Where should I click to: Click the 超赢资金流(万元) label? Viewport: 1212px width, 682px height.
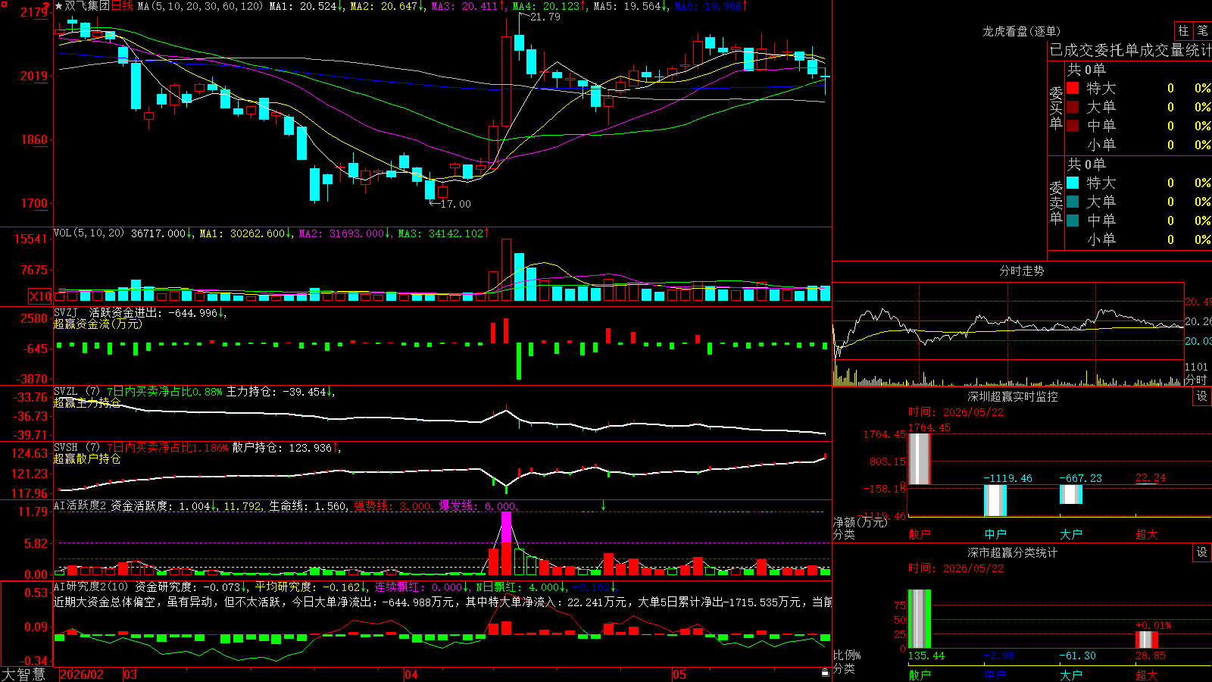tap(98, 324)
